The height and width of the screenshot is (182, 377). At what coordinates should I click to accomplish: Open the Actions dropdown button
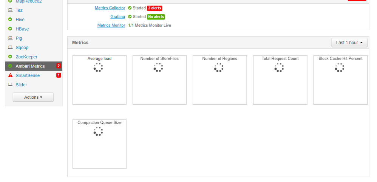pyautogui.click(x=33, y=97)
